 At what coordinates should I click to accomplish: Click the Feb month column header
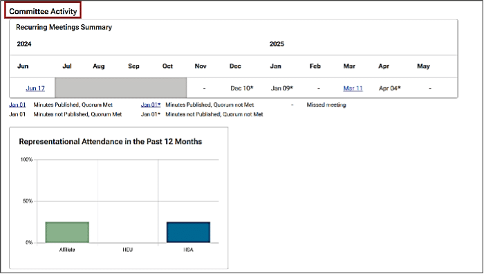click(315, 66)
